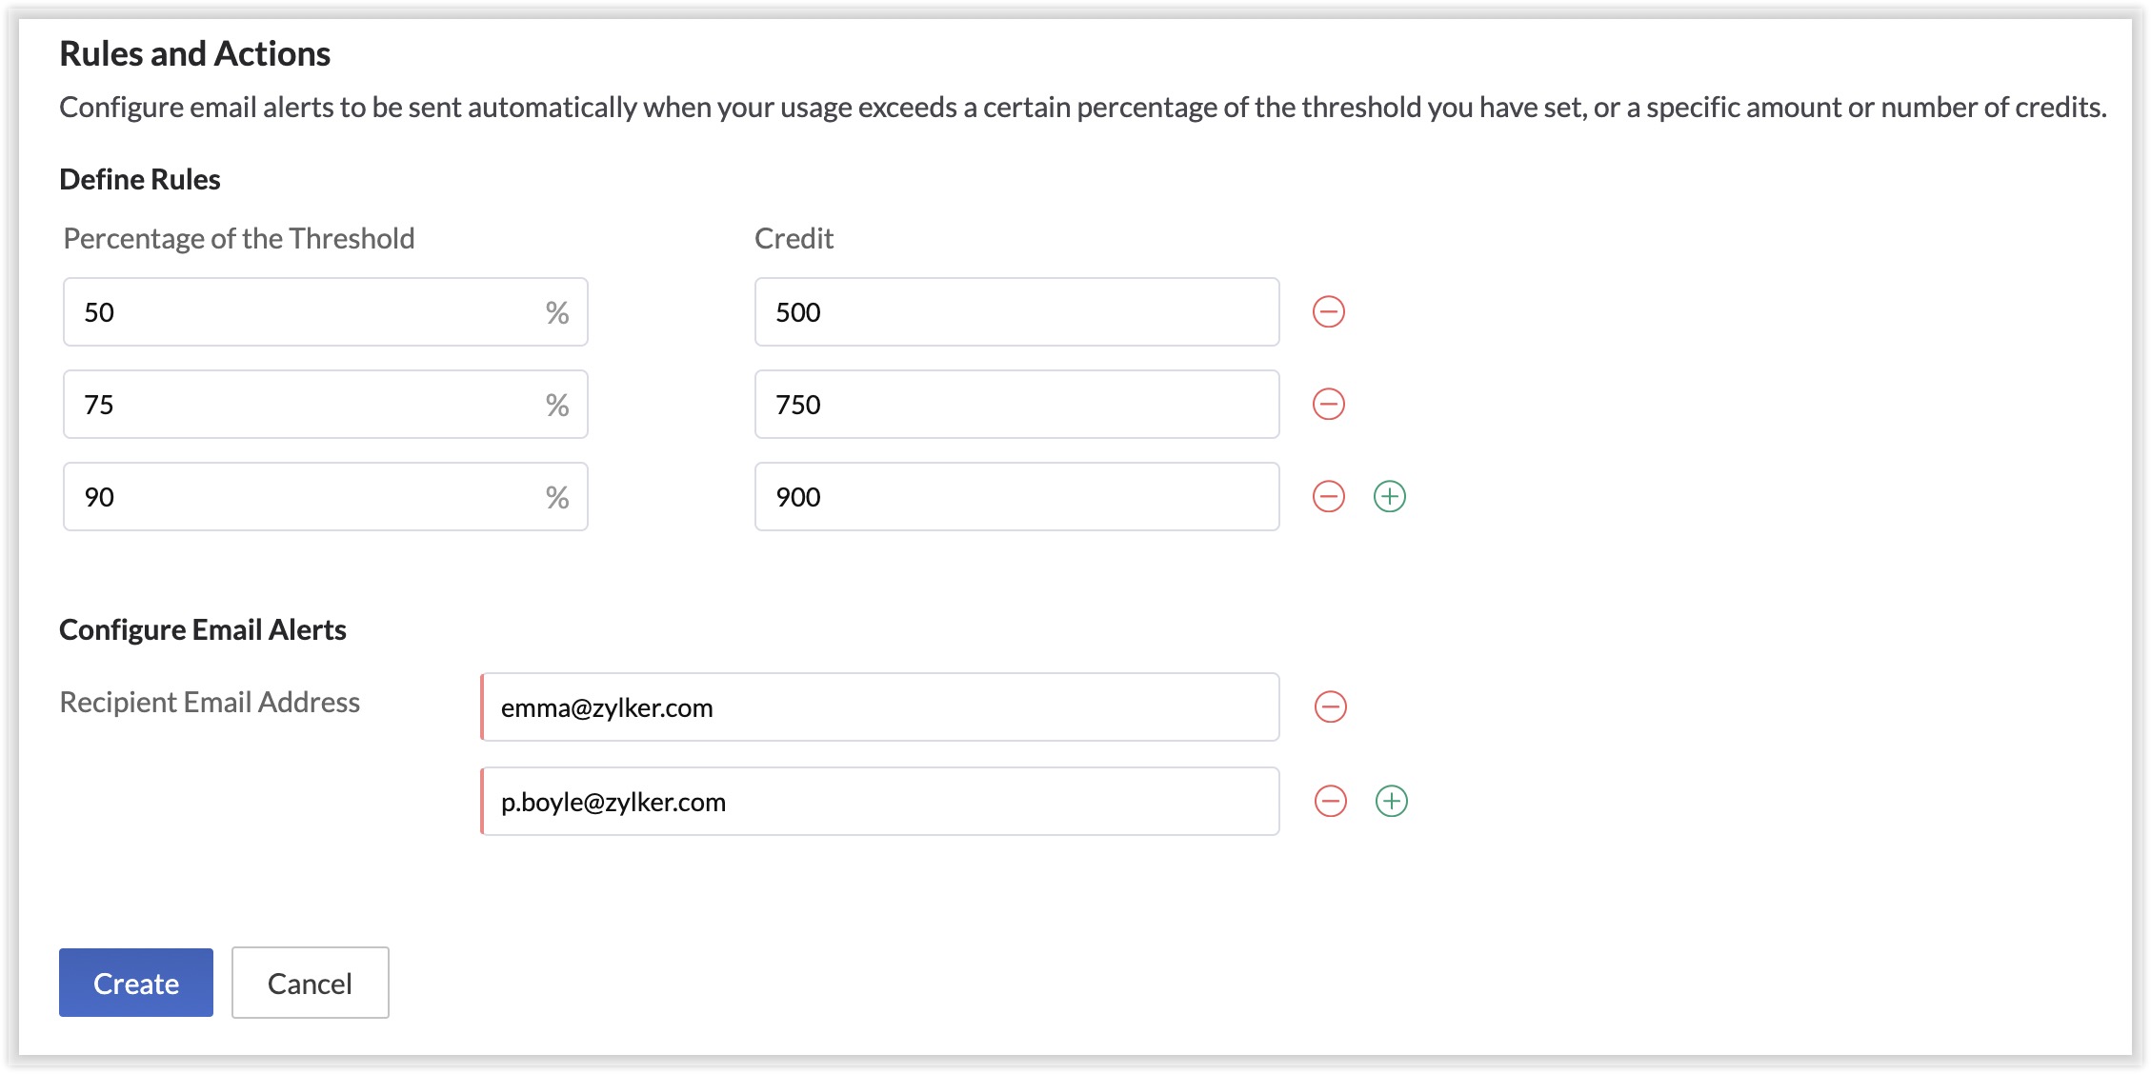This screenshot has height=1074, width=2151.
Task: Click the Percentage of the Threshold label
Action: pos(239,238)
